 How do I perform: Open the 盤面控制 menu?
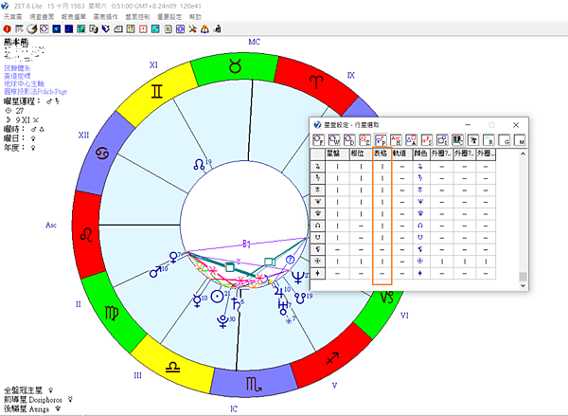pyautogui.click(x=137, y=17)
